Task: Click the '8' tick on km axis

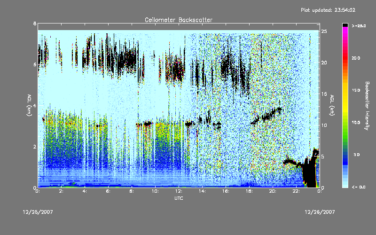Action: pos(35,24)
